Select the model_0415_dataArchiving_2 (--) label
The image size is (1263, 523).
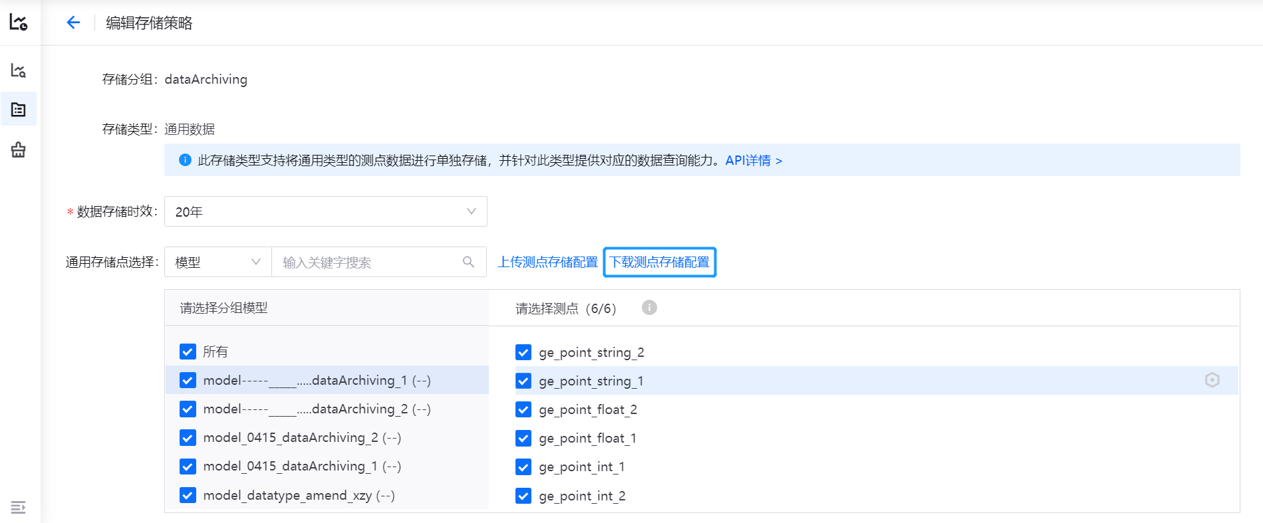tap(302, 437)
